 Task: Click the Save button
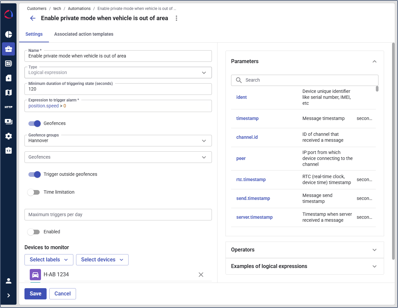35,294
